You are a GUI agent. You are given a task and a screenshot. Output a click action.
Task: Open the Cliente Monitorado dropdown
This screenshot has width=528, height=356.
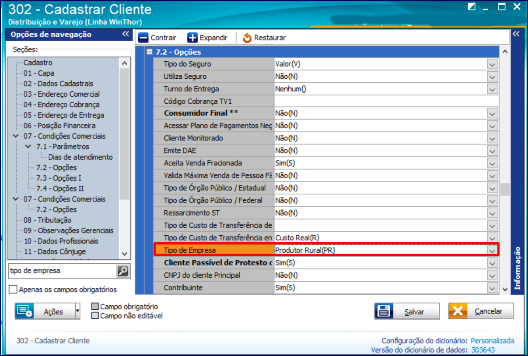493,138
